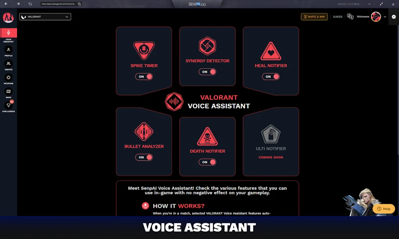Open the Help assistant

pos(383,209)
